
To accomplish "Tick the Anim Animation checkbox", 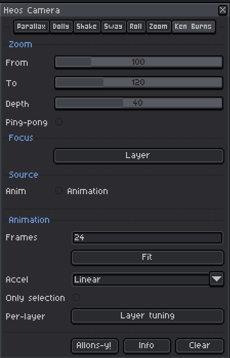I will point(59,191).
